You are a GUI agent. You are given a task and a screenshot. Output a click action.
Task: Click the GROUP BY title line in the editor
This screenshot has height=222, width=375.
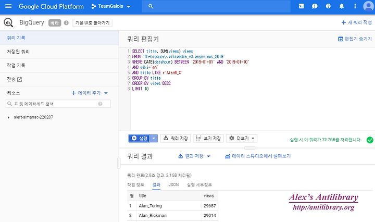tap(146, 78)
